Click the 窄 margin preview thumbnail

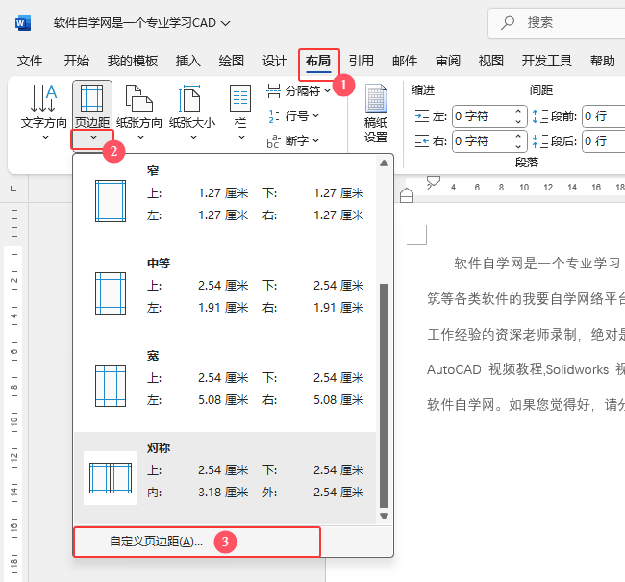111,201
